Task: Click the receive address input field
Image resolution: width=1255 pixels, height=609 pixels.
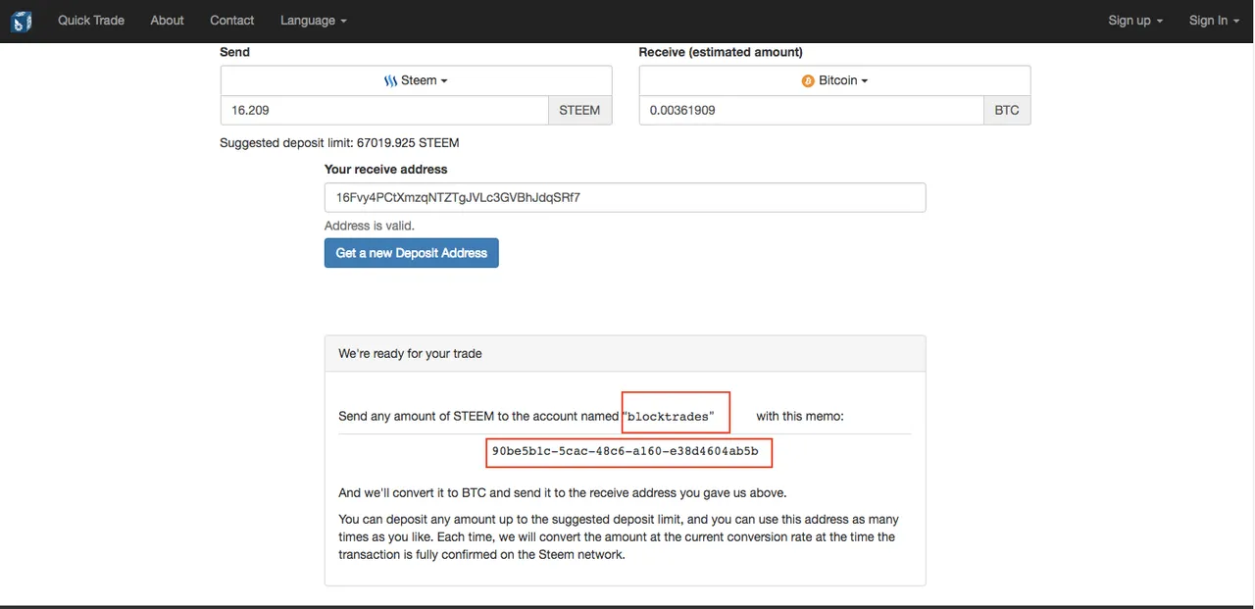Action: pos(625,197)
